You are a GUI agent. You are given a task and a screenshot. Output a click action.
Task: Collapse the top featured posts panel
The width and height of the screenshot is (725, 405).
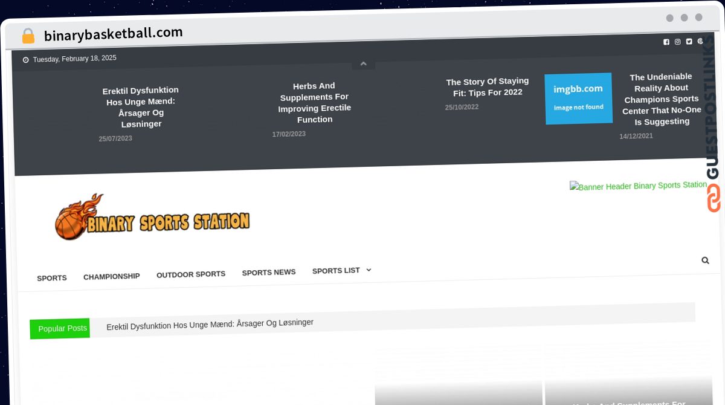click(364, 63)
